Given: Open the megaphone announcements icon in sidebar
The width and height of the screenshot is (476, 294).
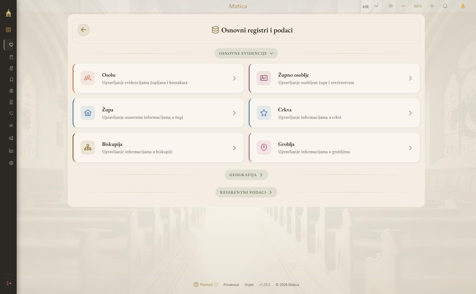Looking at the screenshot, I should [x=11, y=138].
